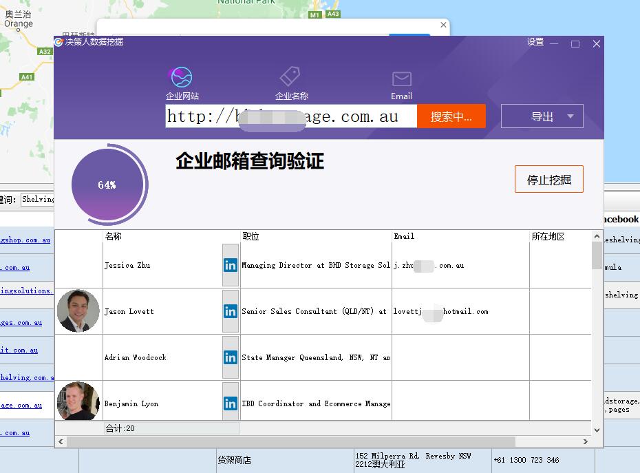This screenshot has width=640, height=473.
Task: Click the horizontal scrollbar left arrow
Action: 61,441
